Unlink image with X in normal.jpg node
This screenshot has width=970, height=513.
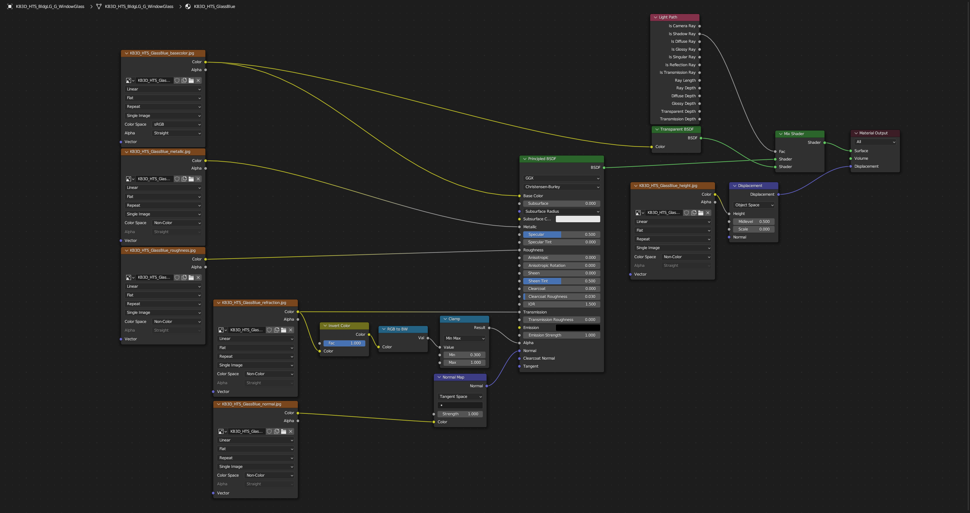click(291, 432)
